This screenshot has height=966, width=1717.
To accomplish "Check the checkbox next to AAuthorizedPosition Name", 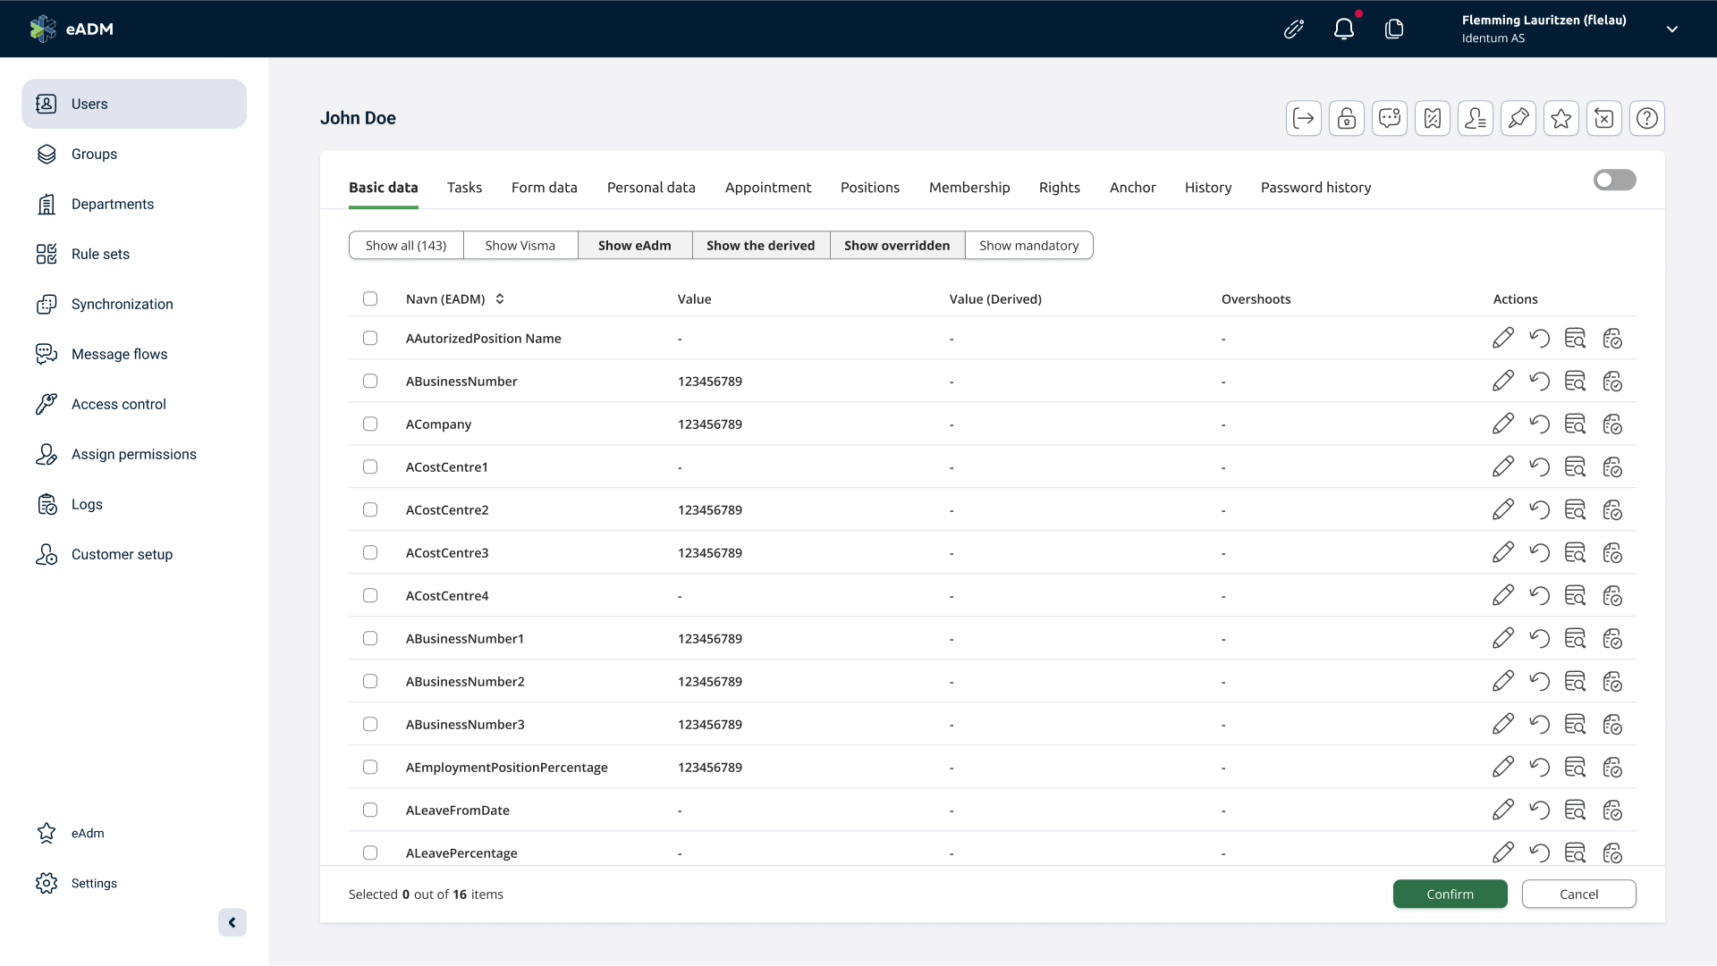I will click(x=369, y=338).
